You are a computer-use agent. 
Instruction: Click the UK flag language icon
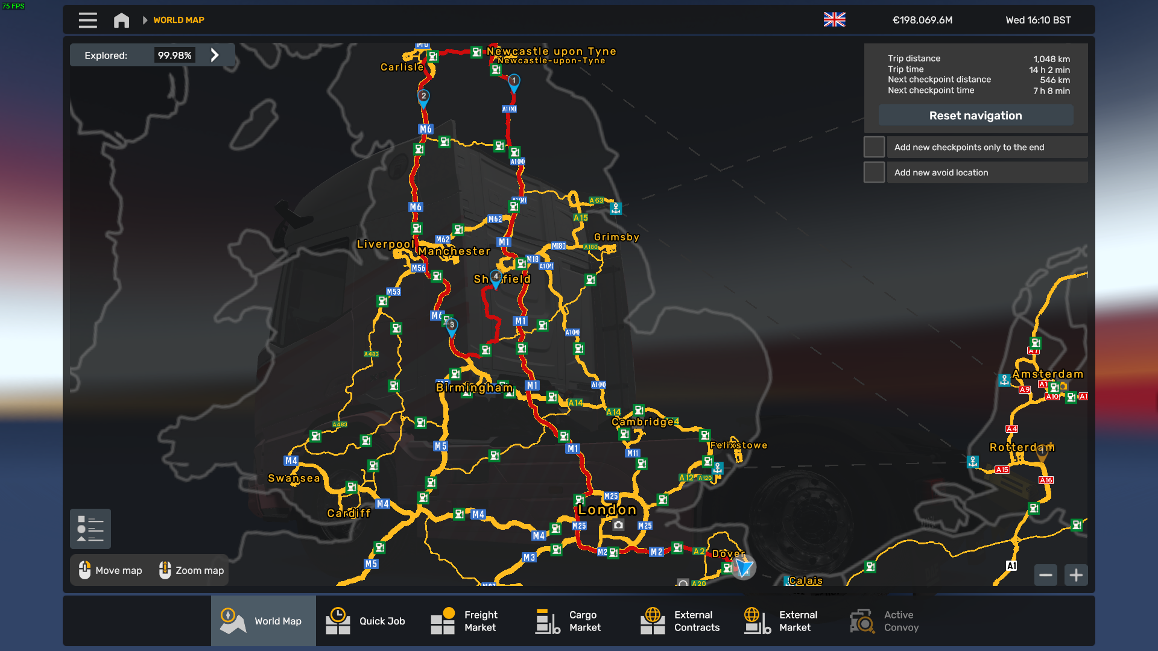834,20
